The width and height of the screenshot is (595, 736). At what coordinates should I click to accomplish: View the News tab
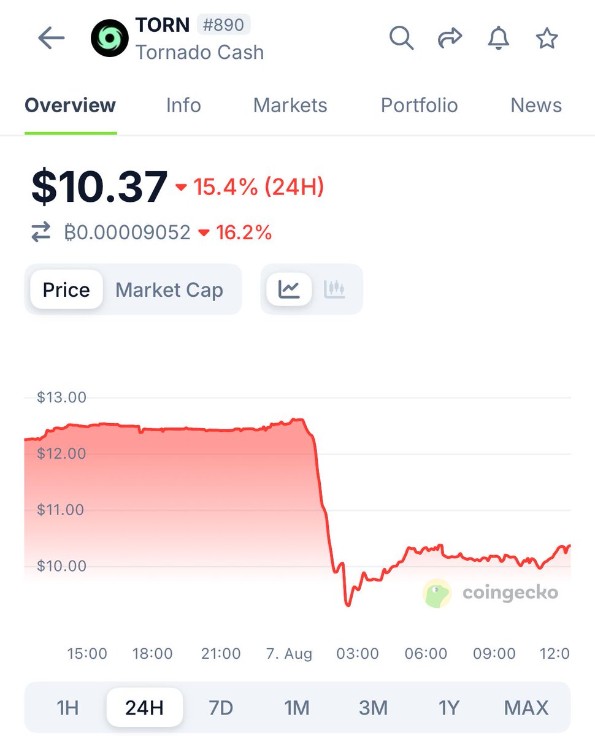(536, 105)
